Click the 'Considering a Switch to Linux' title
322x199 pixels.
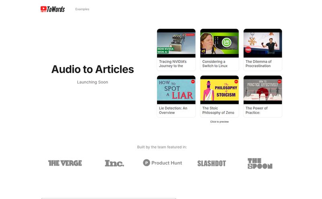[x=215, y=64]
